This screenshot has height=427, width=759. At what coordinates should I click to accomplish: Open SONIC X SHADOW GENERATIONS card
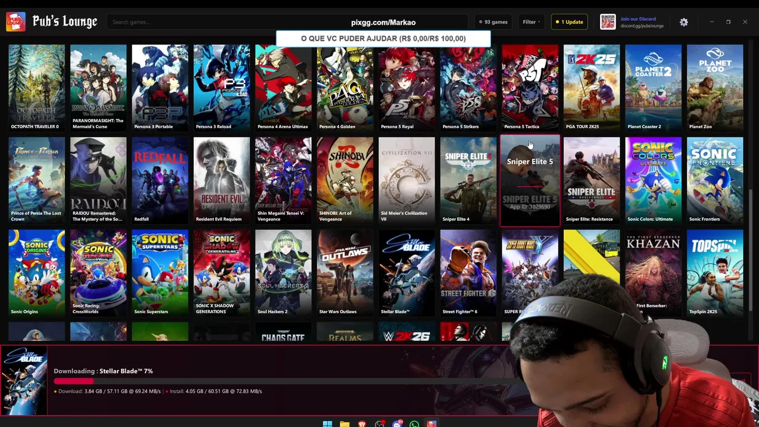222,273
